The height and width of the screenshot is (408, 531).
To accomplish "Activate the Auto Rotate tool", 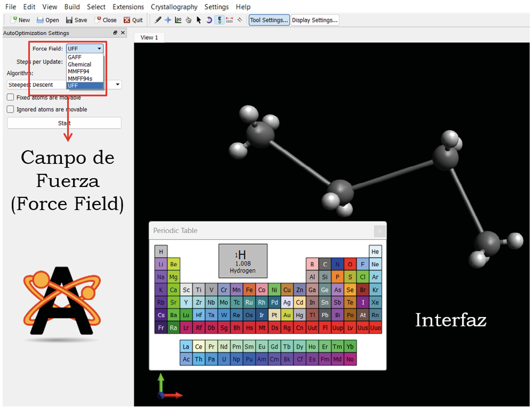I will click(209, 20).
